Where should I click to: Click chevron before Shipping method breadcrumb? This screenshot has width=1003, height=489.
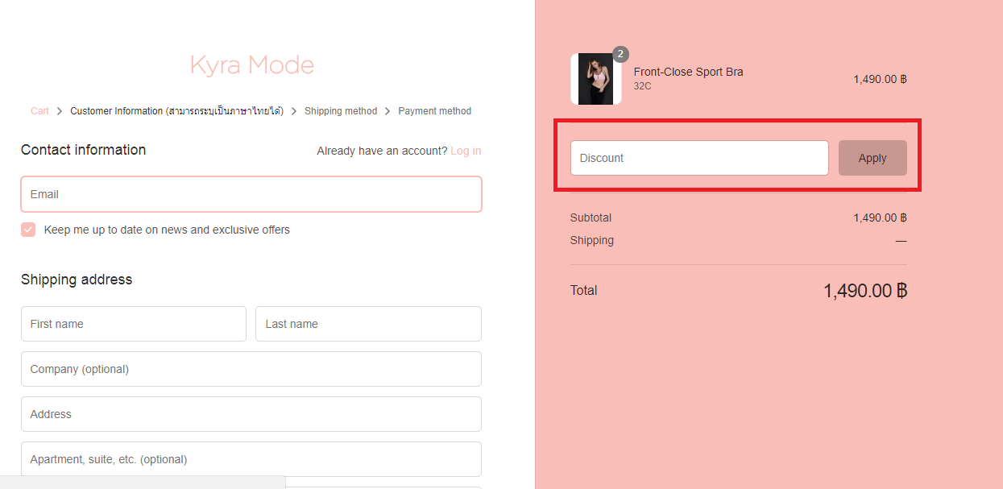click(x=294, y=111)
